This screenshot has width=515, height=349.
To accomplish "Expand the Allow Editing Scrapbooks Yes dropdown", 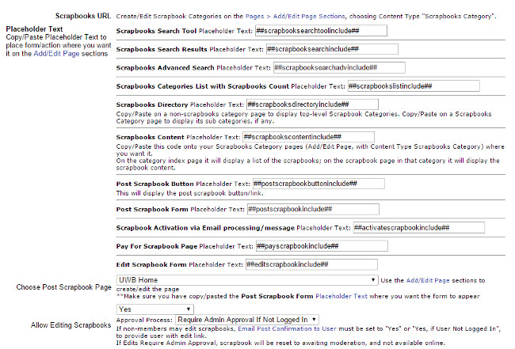I will click(154, 309).
